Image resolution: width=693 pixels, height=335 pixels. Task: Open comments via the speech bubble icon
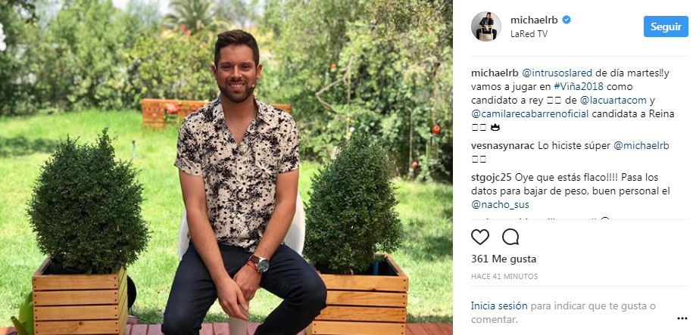[x=510, y=237]
